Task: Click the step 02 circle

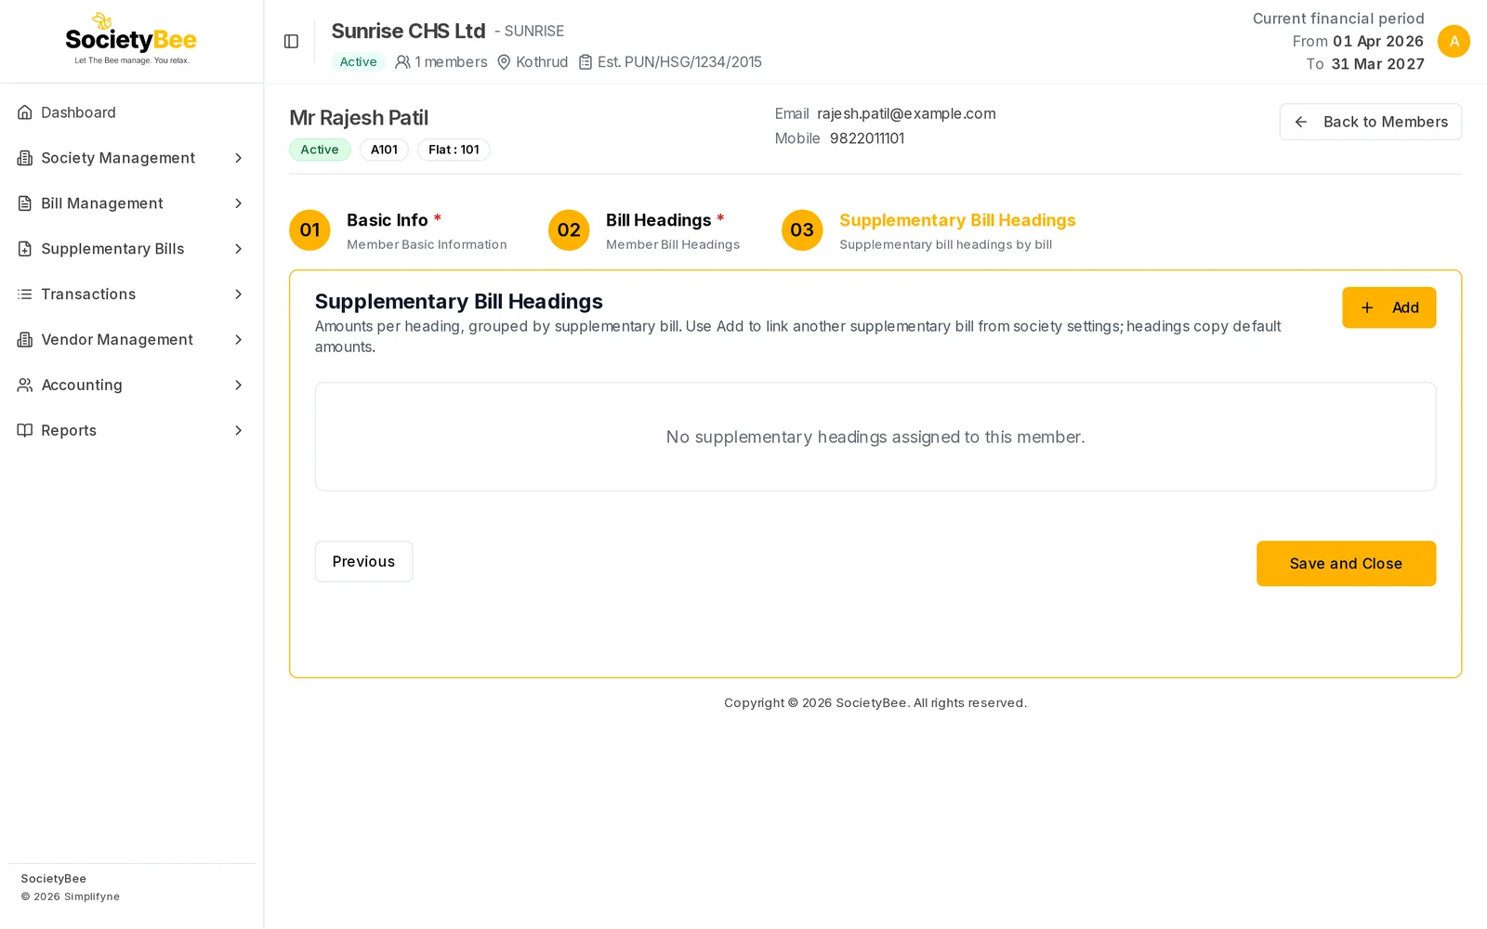Action: coord(569,229)
